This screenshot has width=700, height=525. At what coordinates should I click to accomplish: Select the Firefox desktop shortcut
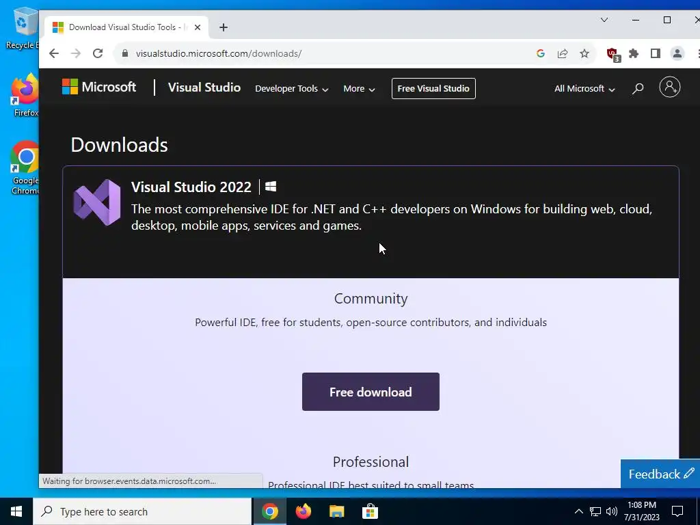tap(25, 95)
